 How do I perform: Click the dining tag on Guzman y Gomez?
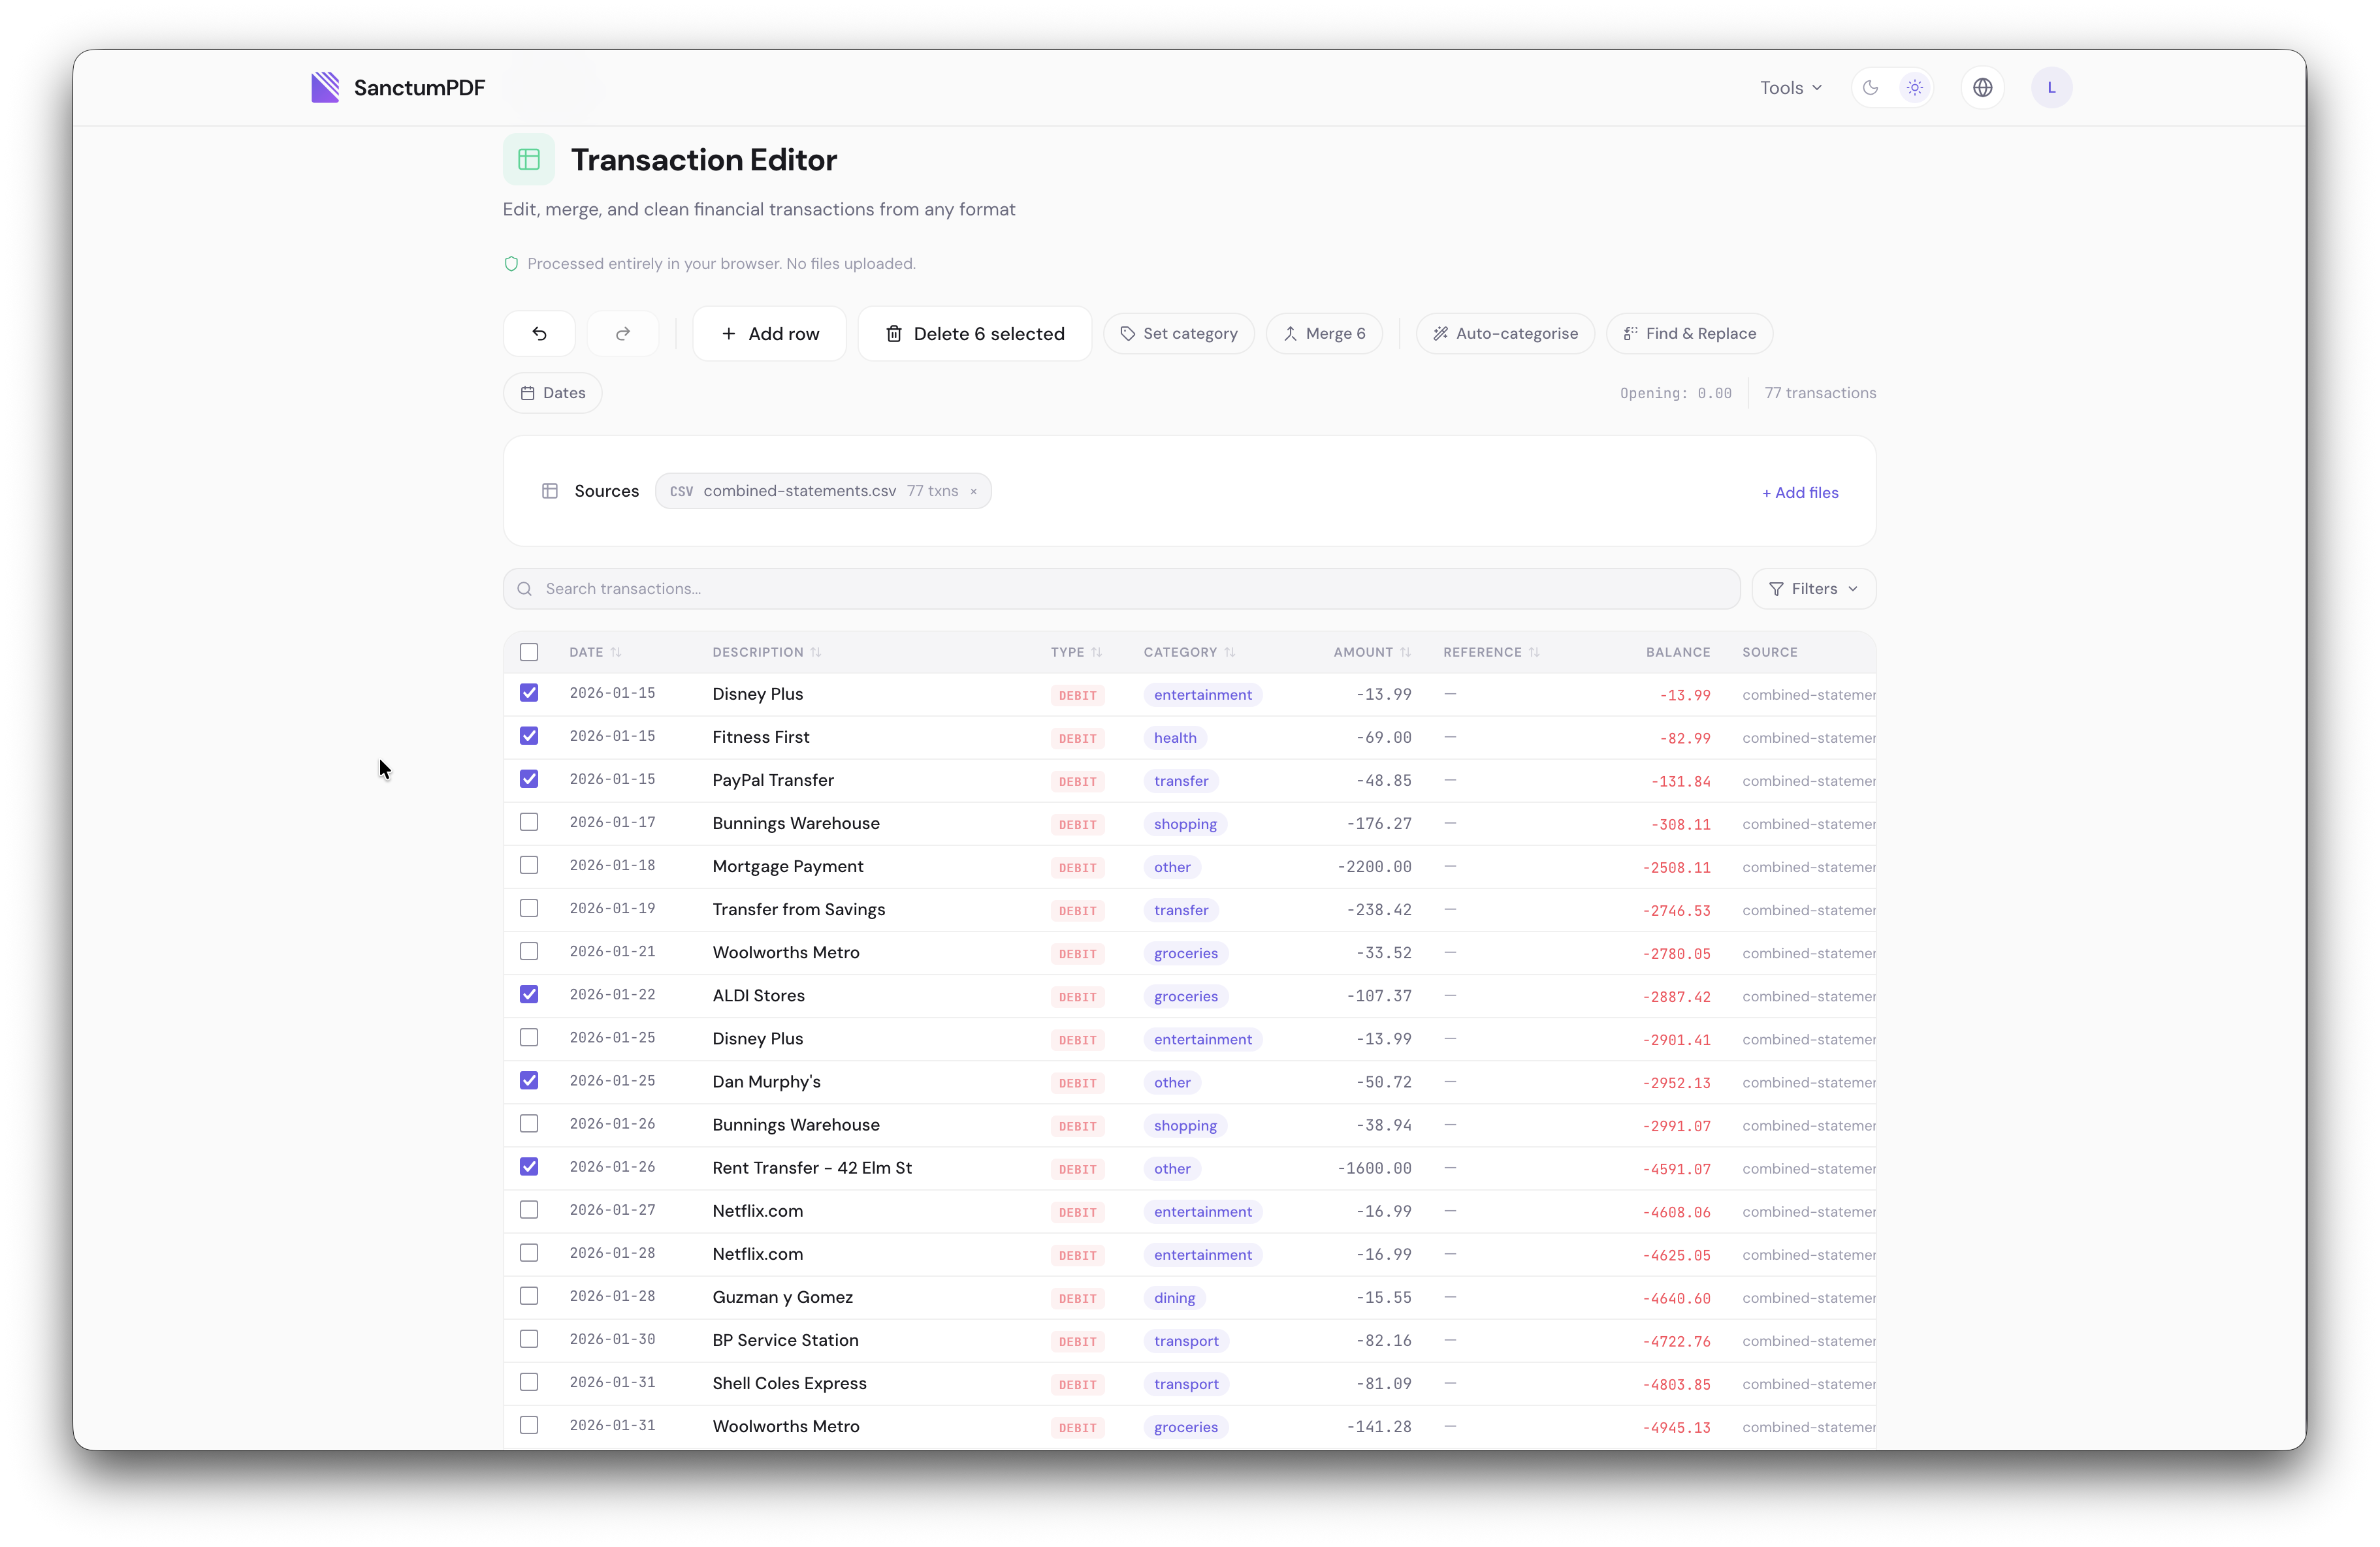click(x=1174, y=1298)
